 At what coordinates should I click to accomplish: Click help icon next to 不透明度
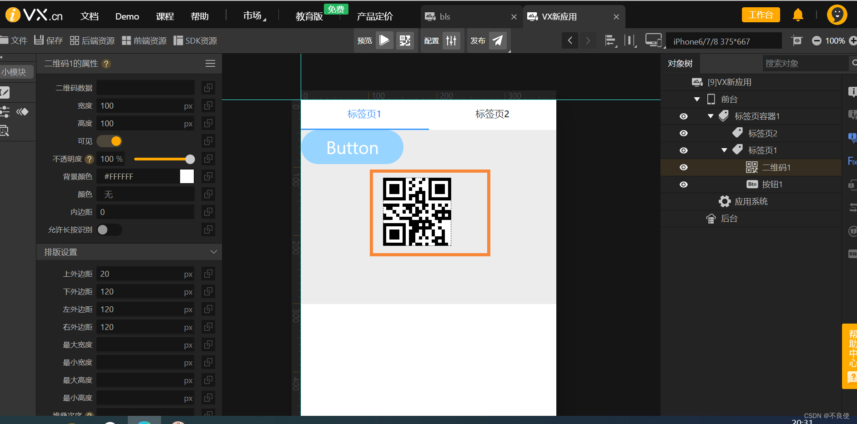coord(90,159)
